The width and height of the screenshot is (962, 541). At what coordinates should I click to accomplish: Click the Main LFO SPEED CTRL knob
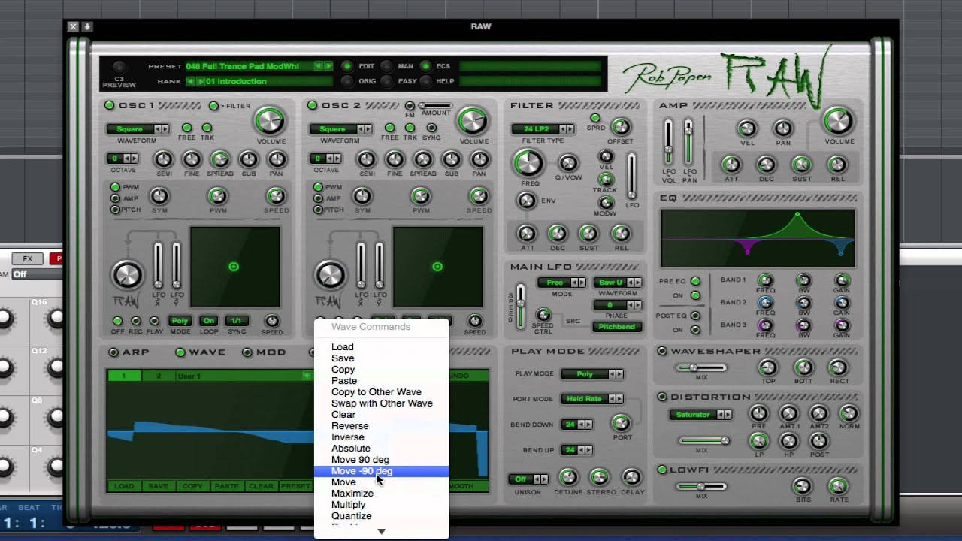pyautogui.click(x=543, y=315)
